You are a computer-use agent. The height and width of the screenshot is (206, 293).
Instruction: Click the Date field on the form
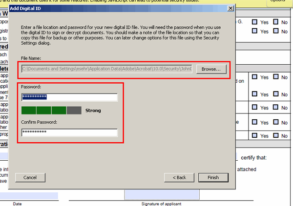click(x=29, y=196)
